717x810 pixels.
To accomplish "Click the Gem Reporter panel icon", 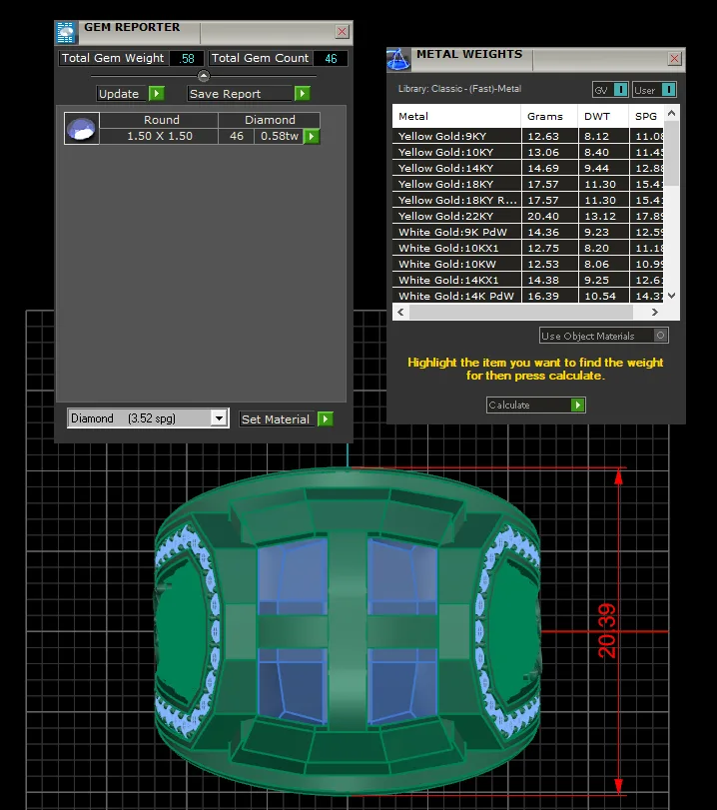I will click(66, 33).
